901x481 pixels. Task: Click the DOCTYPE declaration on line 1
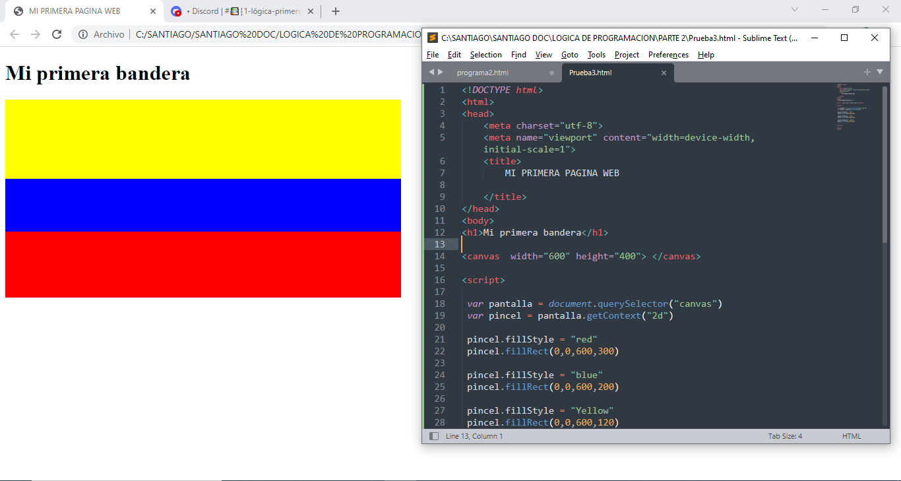502,90
